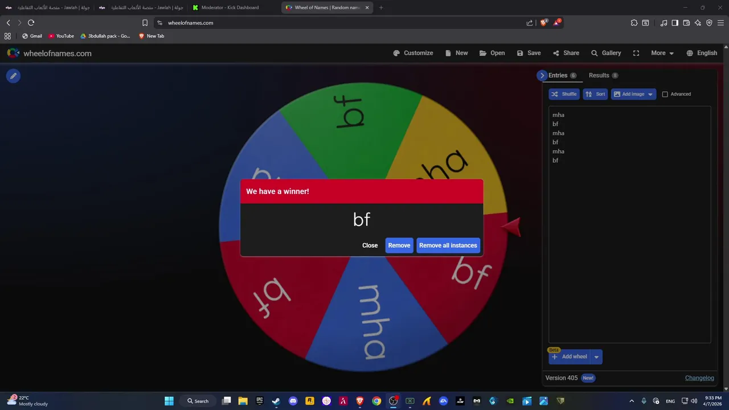This screenshot has height=410, width=729.
Task: Open the browser extensions puzzle icon
Action: (x=634, y=23)
